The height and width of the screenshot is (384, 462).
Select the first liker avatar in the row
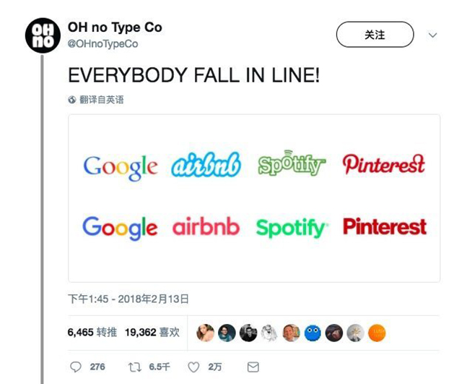point(205,333)
